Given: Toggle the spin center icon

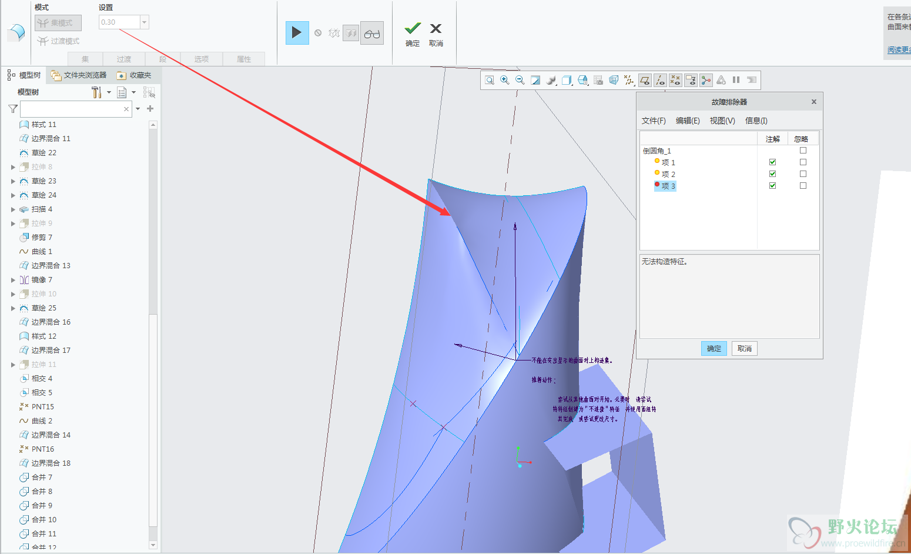Looking at the screenshot, I should coord(706,81).
